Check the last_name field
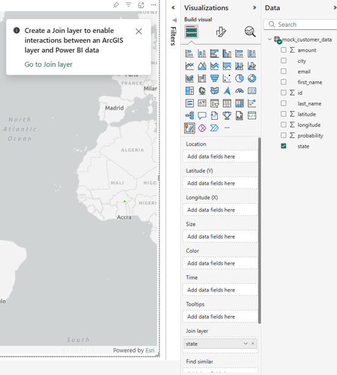 [283, 103]
